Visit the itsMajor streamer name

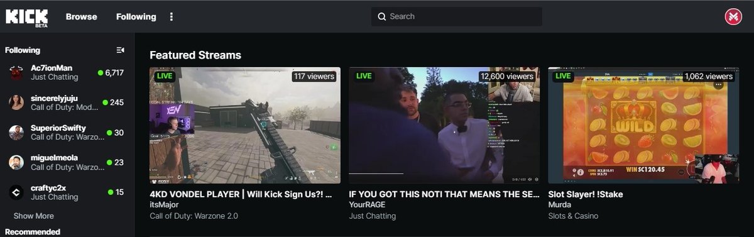click(163, 205)
